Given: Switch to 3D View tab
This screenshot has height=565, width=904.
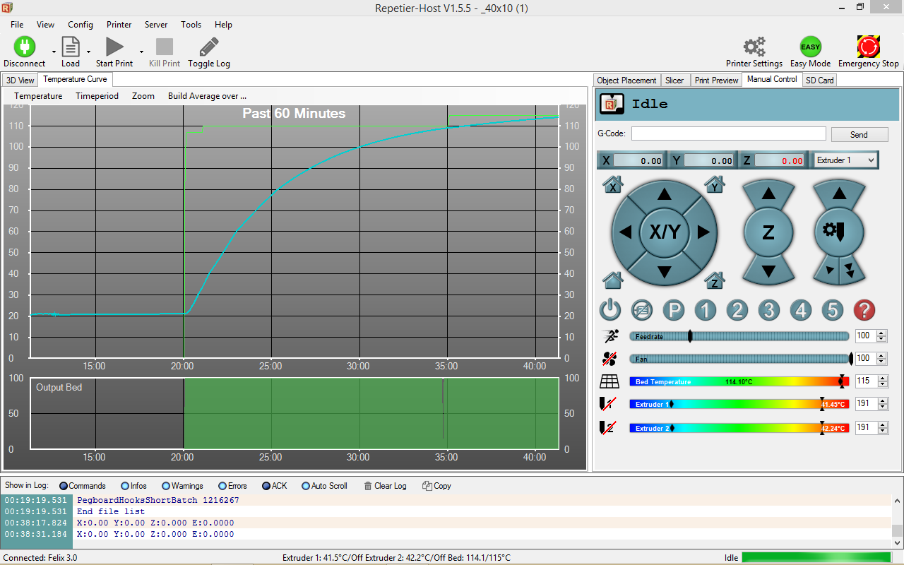Looking at the screenshot, I should (x=20, y=81).
